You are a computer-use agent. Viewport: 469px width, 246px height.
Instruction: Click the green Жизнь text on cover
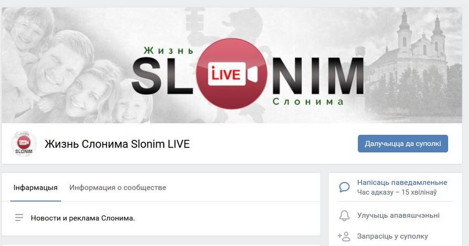[168, 51]
